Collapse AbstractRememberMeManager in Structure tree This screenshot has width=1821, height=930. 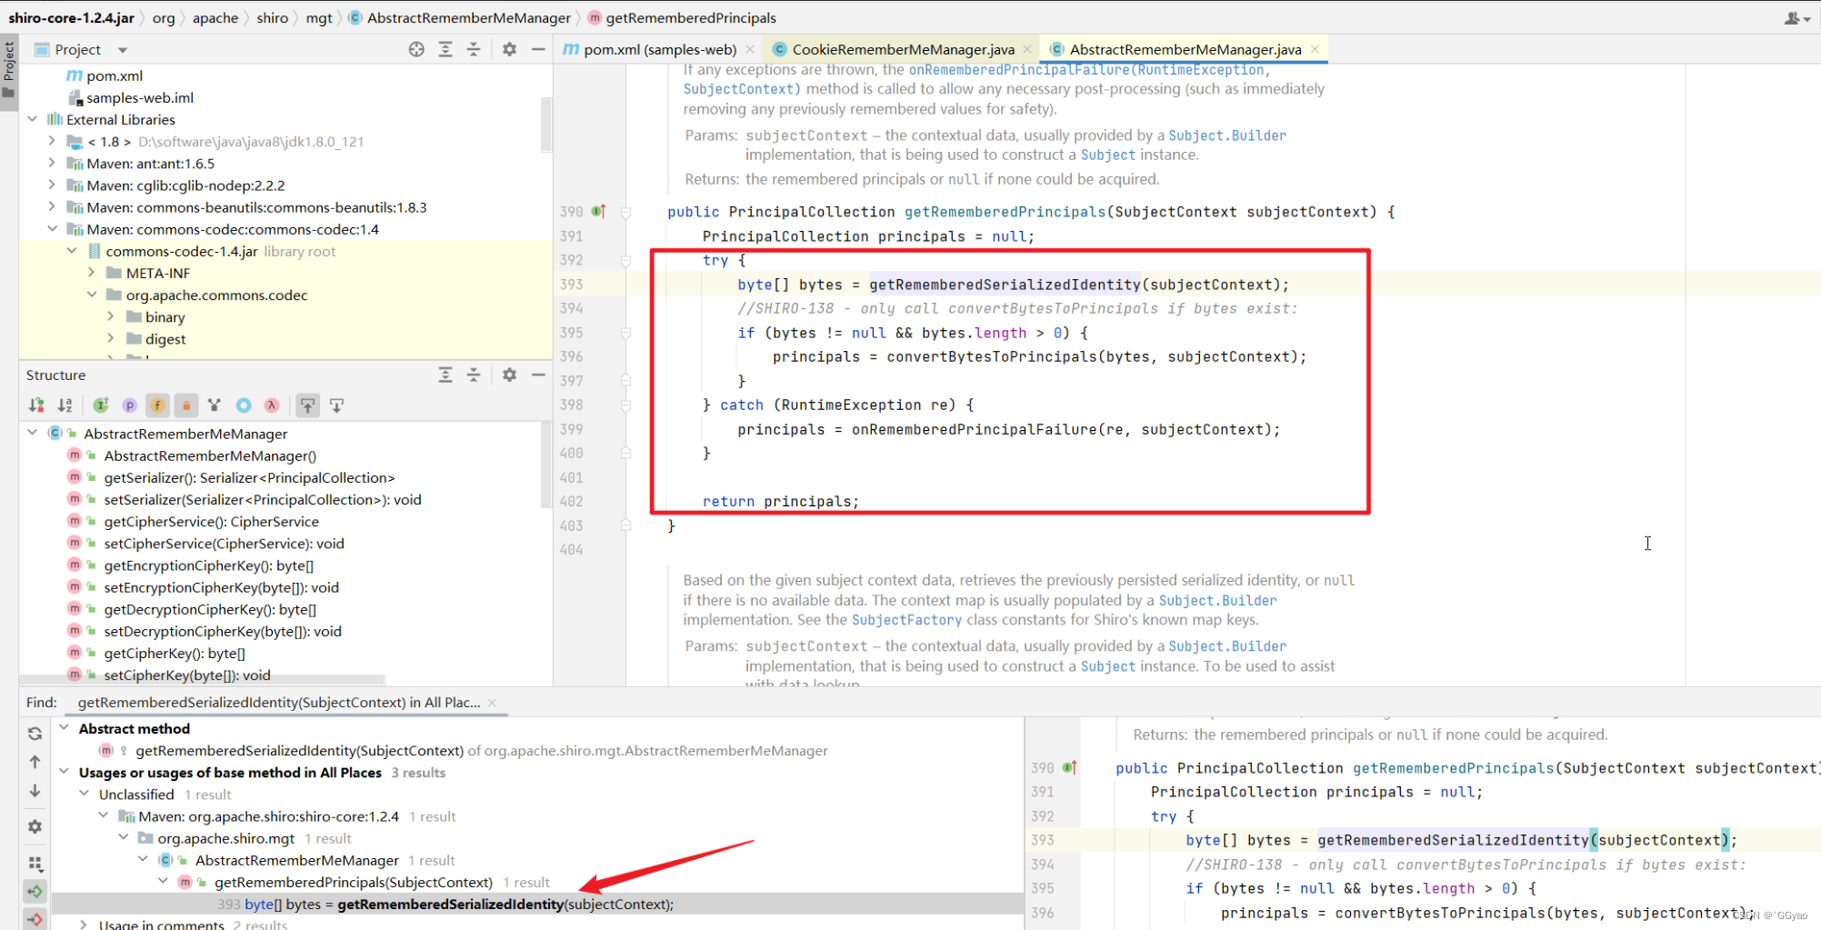pyautogui.click(x=33, y=433)
